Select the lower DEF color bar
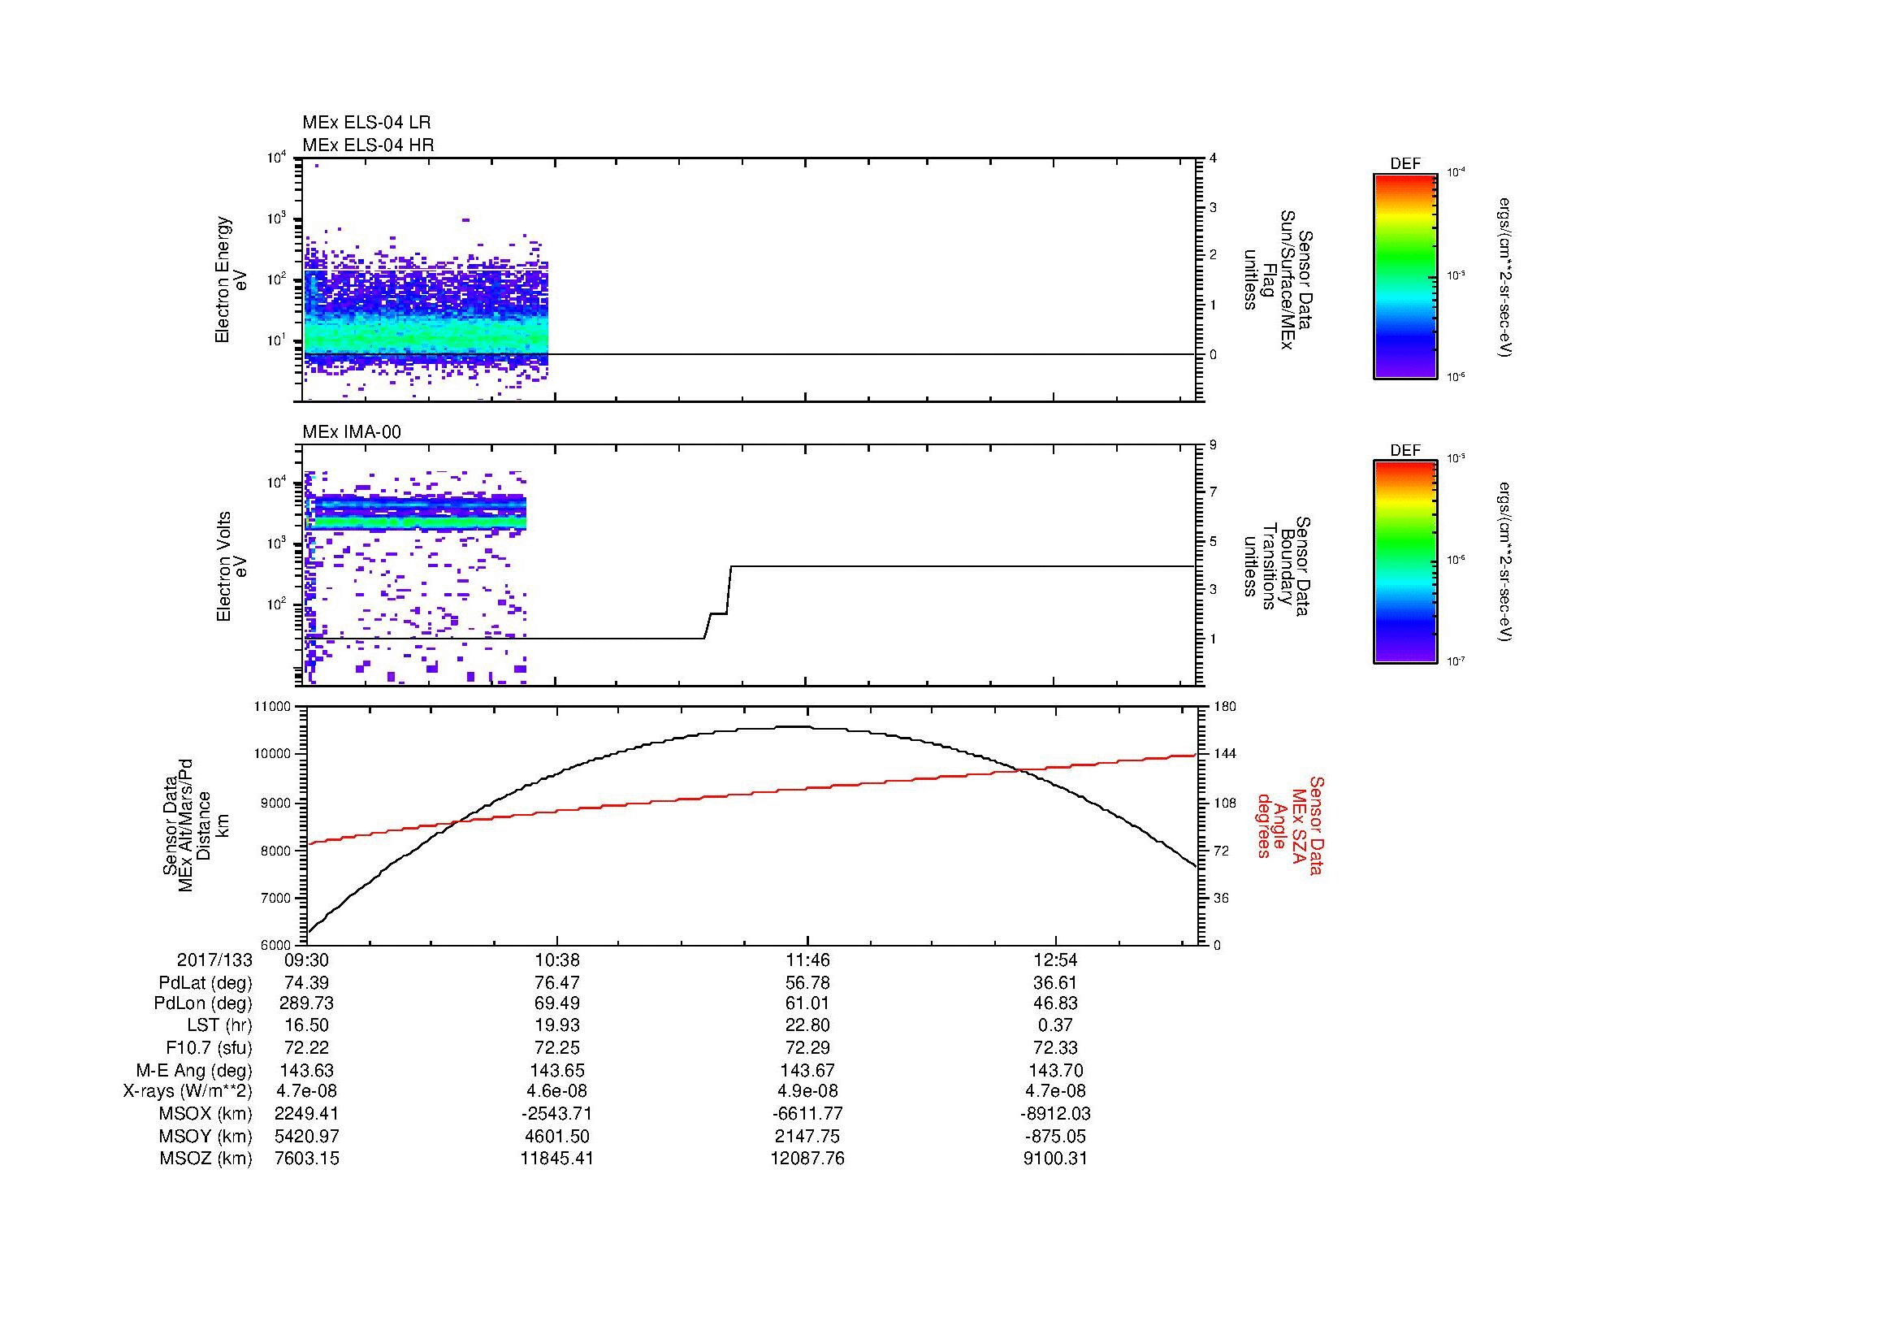 (1404, 562)
